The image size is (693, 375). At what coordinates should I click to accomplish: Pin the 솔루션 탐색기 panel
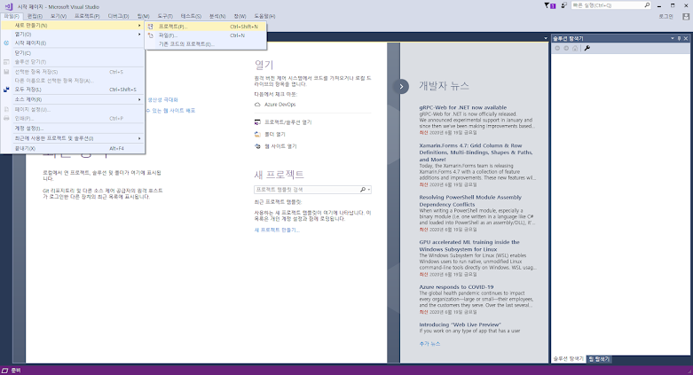tap(680, 38)
